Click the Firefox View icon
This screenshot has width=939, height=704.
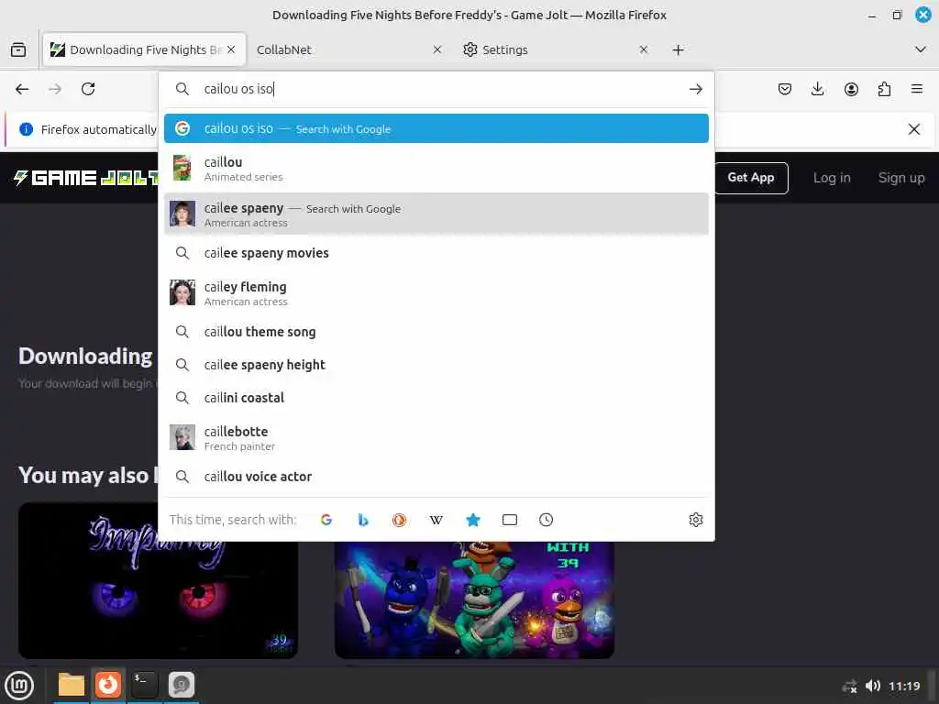[18, 49]
